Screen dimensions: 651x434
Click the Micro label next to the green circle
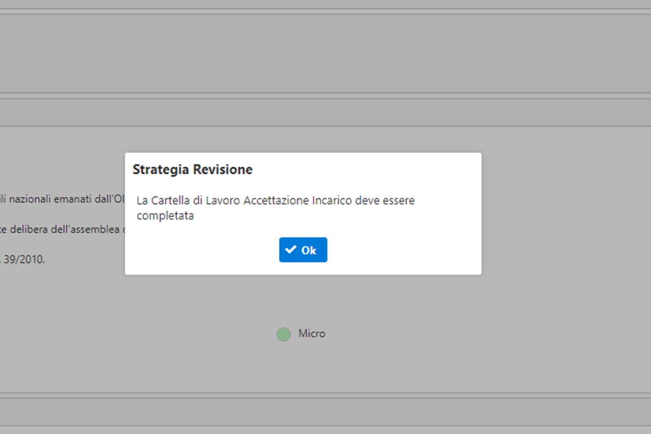[312, 334]
